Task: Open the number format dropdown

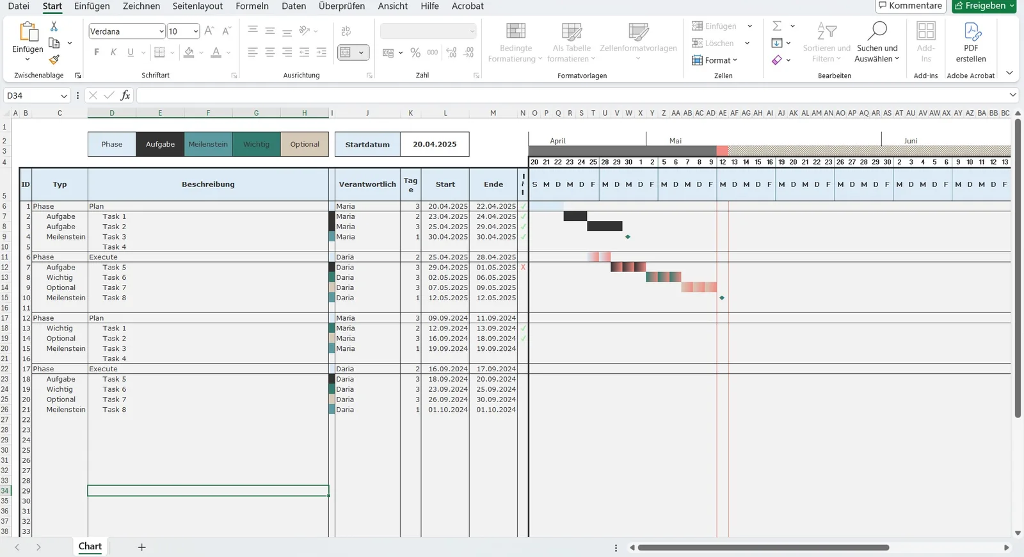Action: point(472,31)
